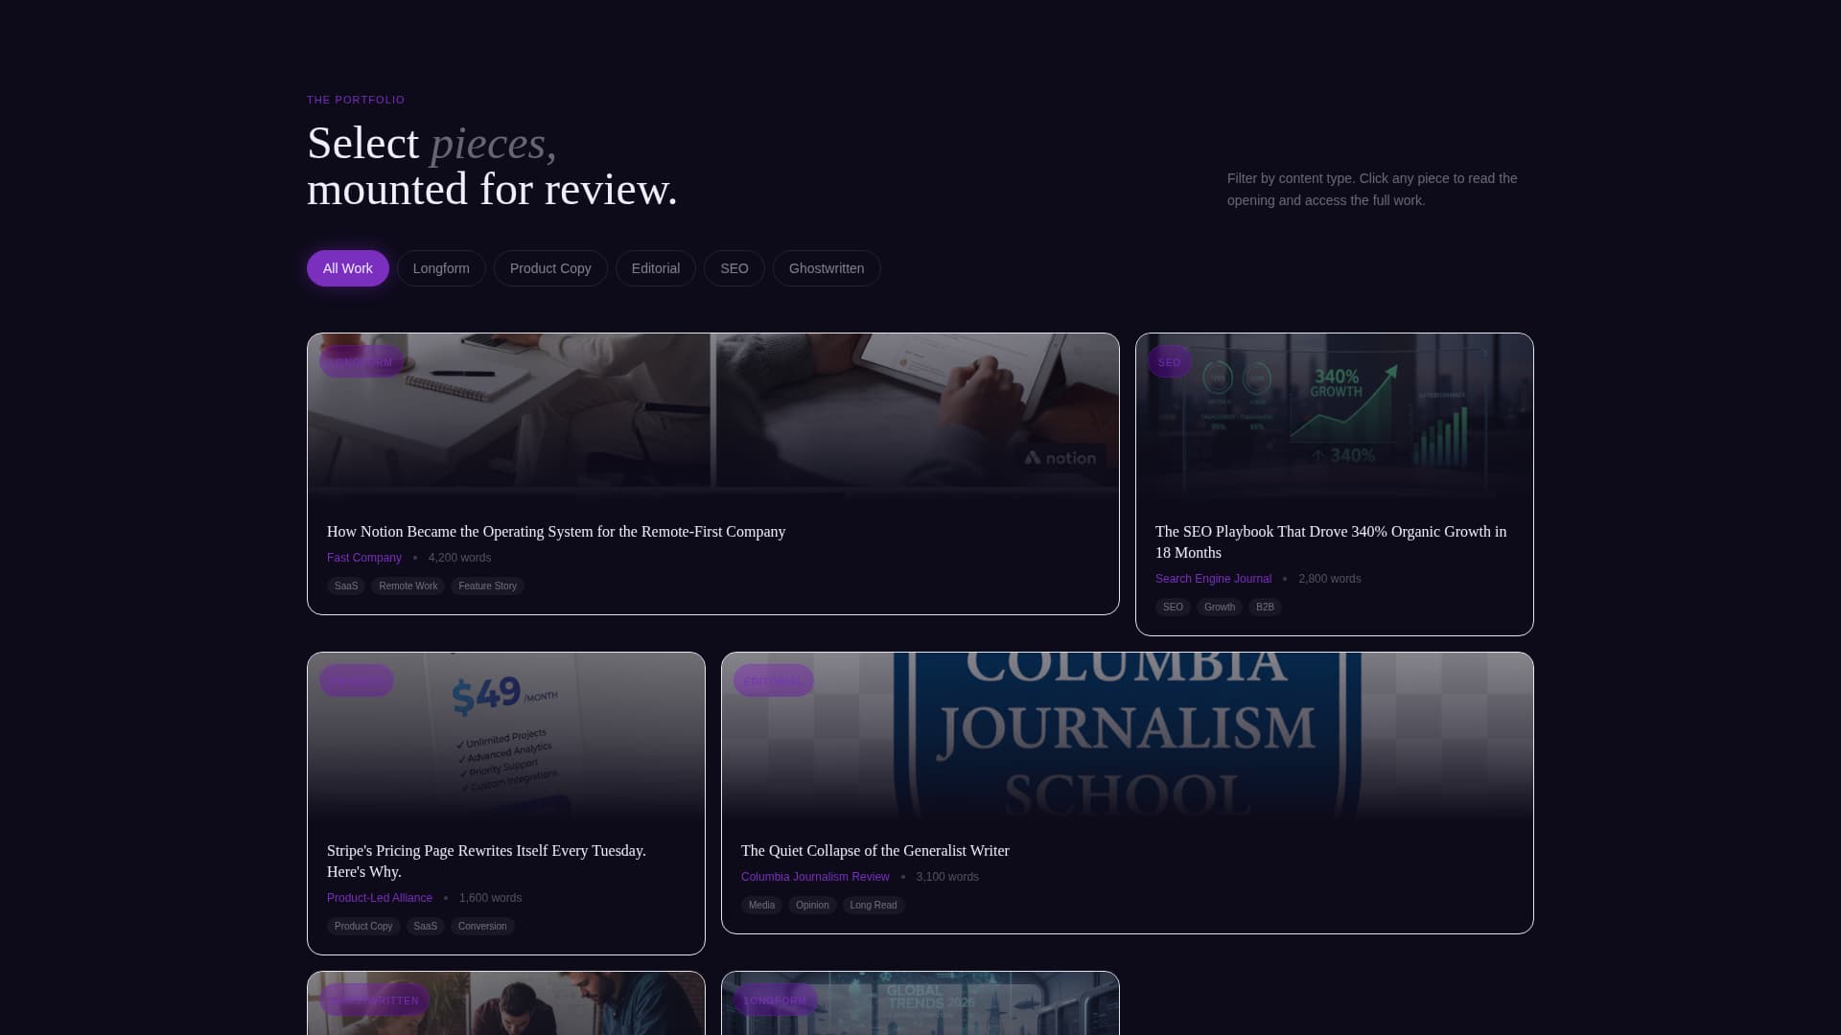Screen dimensions: 1841x1035
Task: Click the Feature Story tag
Action: (x=487, y=586)
